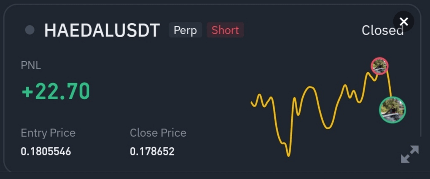Select the HAEDALUSDT pair title
The width and height of the screenshot is (430, 179).
[x=102, y=30]
